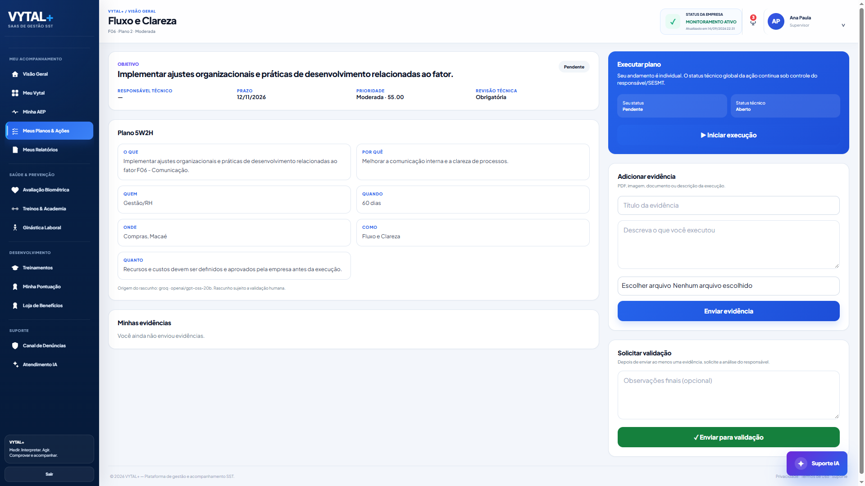865x486 pixels.
Task: Click the Status técnico Aberto card
Action: [785, 106]
